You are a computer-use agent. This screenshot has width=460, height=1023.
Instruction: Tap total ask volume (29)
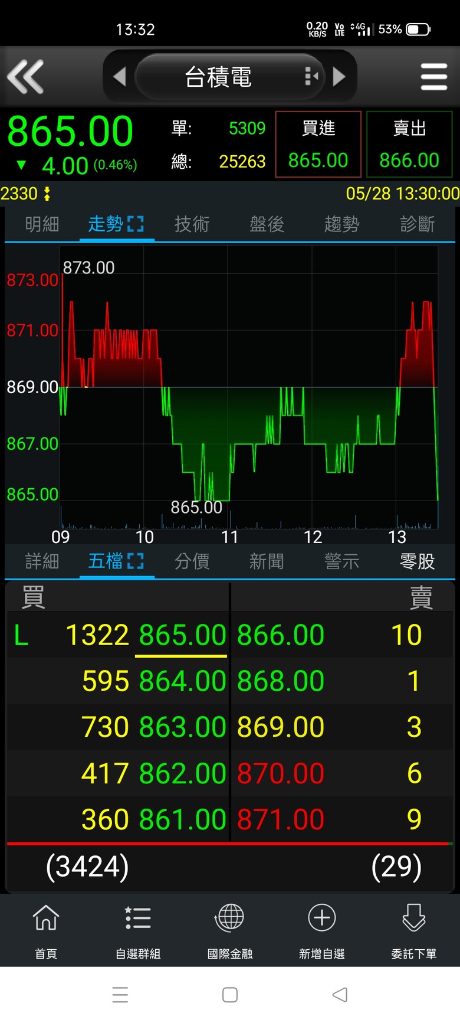coord(396,867)
